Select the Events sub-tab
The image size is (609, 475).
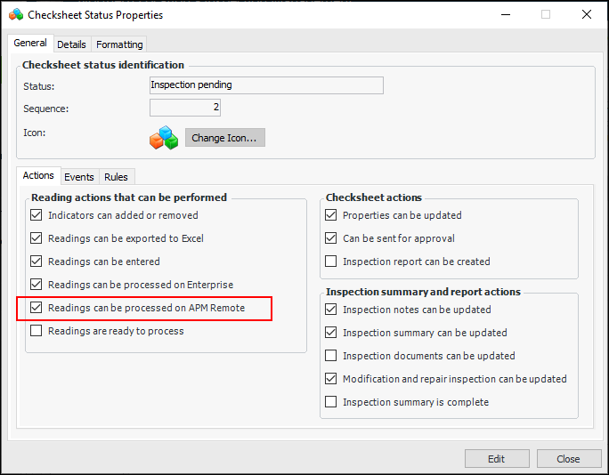[79, 177]
